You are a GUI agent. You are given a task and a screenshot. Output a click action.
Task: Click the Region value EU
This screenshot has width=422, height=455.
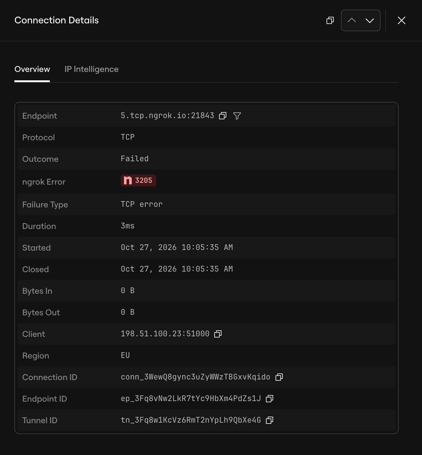pos(125,355)
